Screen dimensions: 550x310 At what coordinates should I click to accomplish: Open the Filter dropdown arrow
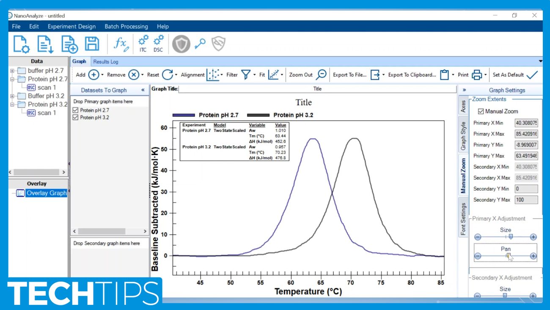255,75
